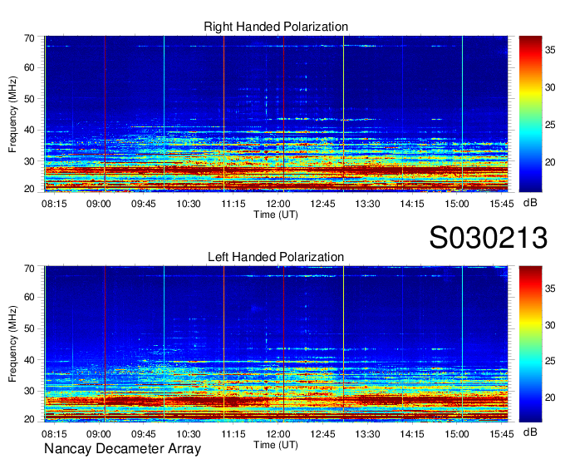This screenshot has width=565, height=459.
Task: Click 14:15 time tick under Right Handed plot
Action: click(412, 204)
